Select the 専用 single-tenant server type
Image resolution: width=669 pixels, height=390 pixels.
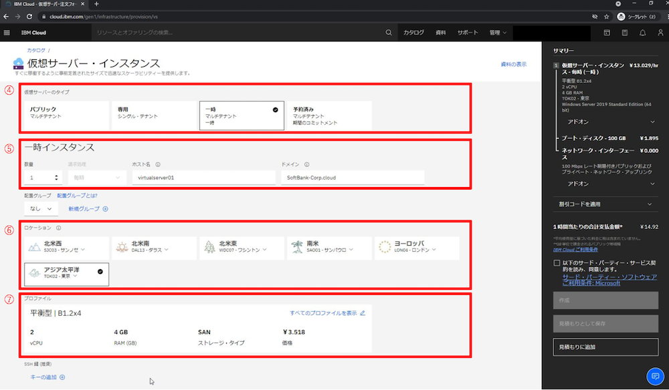click(x=154, y=115)
